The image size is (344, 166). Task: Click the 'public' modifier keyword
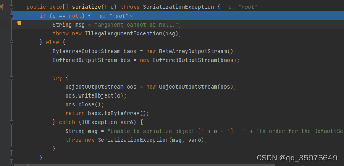pos(36,7)
